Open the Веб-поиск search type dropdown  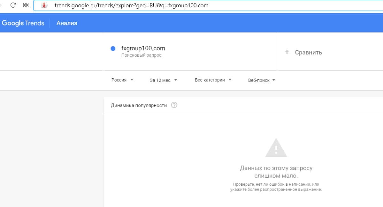coord(261,80)
